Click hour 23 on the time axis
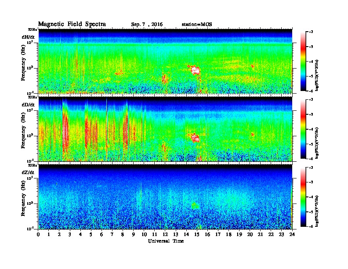348x269 pixels. coord(281,234)
